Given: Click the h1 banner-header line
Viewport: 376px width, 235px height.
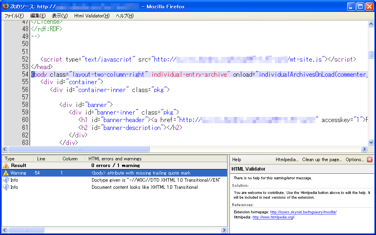Looking at the screenshot, I should (x=223, y=120).
